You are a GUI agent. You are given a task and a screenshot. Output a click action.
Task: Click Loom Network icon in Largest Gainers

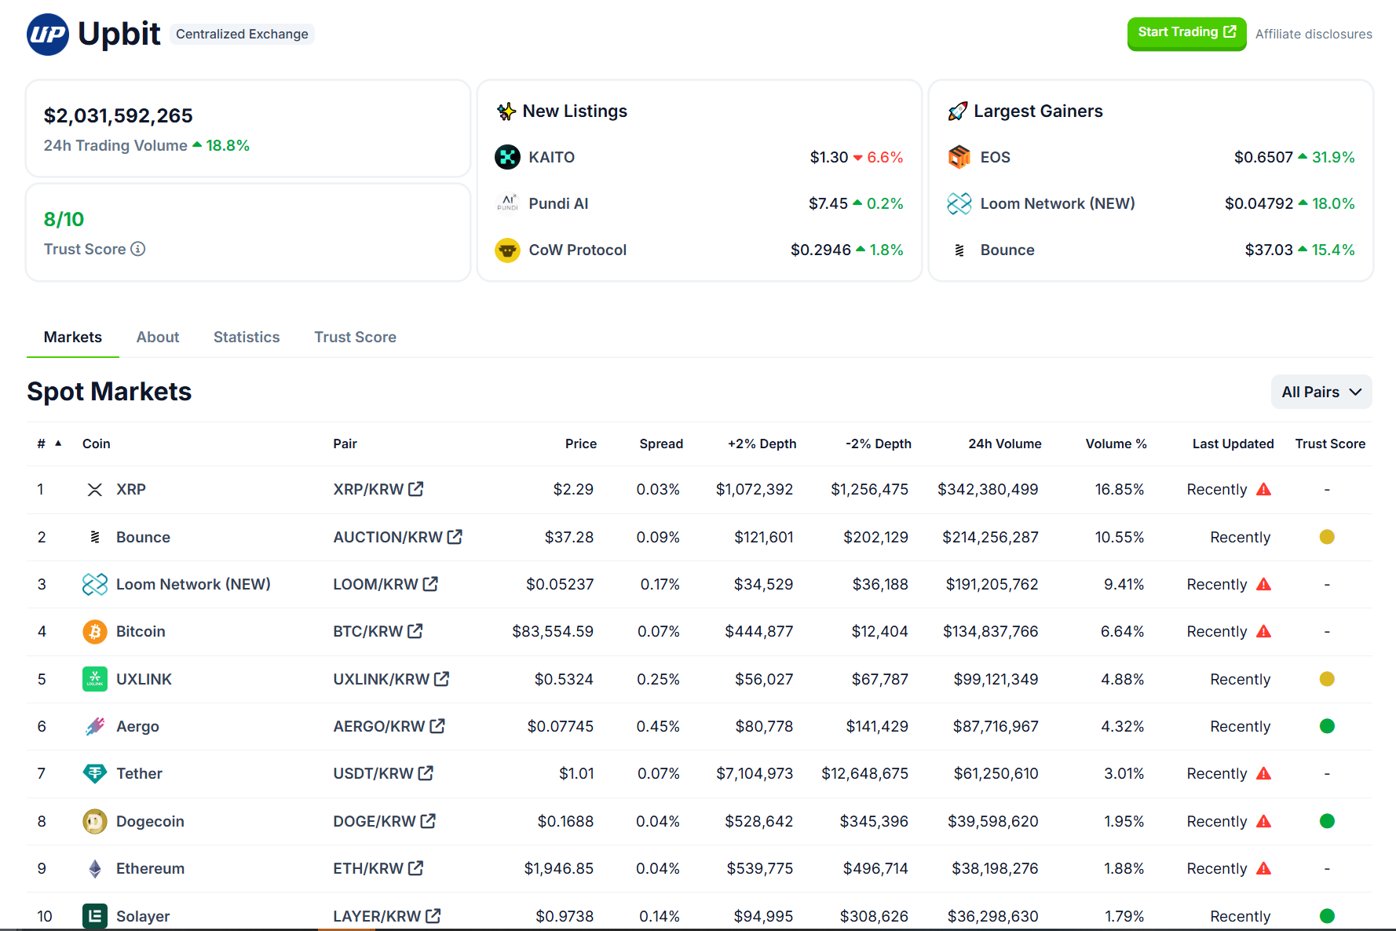959,203
